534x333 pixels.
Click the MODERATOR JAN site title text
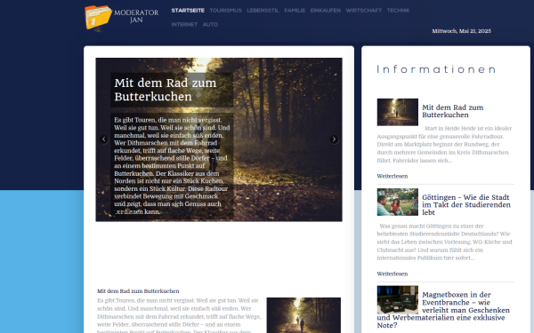tap(136, 16)
